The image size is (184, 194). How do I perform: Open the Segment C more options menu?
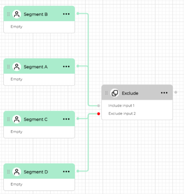click(x=66, y=119)
